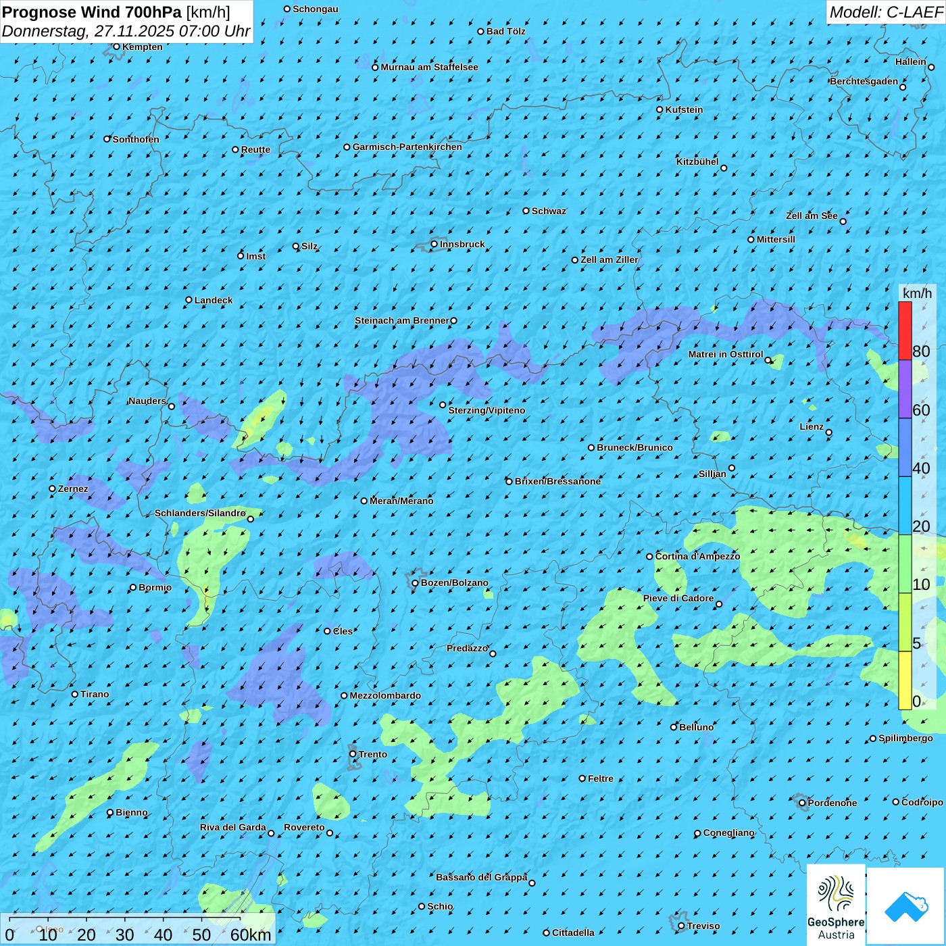This screenshot has width=946, height=946.
Task: Click the 'Kempten' label
Action: 142,47
